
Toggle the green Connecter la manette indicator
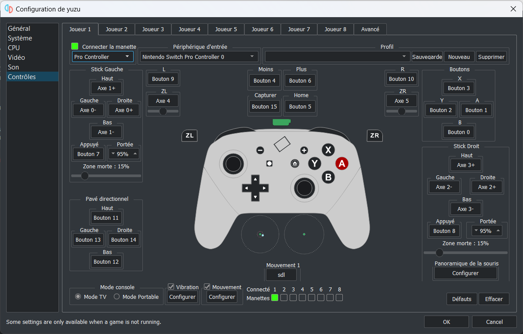(75, 46)
